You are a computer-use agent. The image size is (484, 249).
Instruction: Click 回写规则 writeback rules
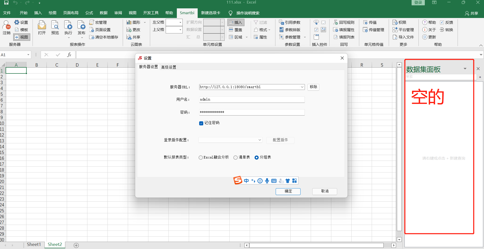(344, 22)
